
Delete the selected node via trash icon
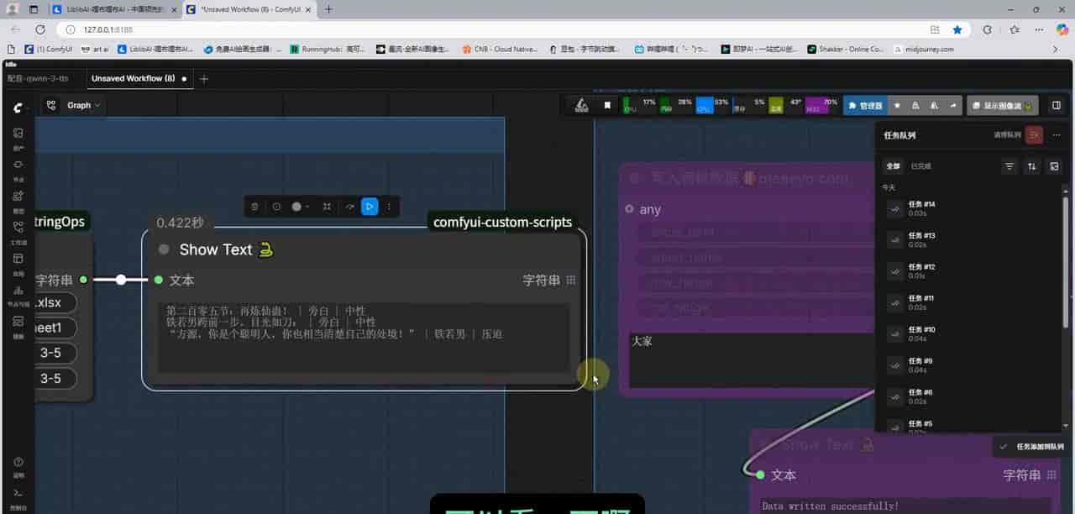[254, 207]
